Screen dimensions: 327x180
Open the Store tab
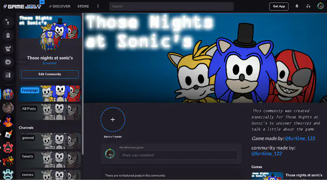[x=83, y=6]
